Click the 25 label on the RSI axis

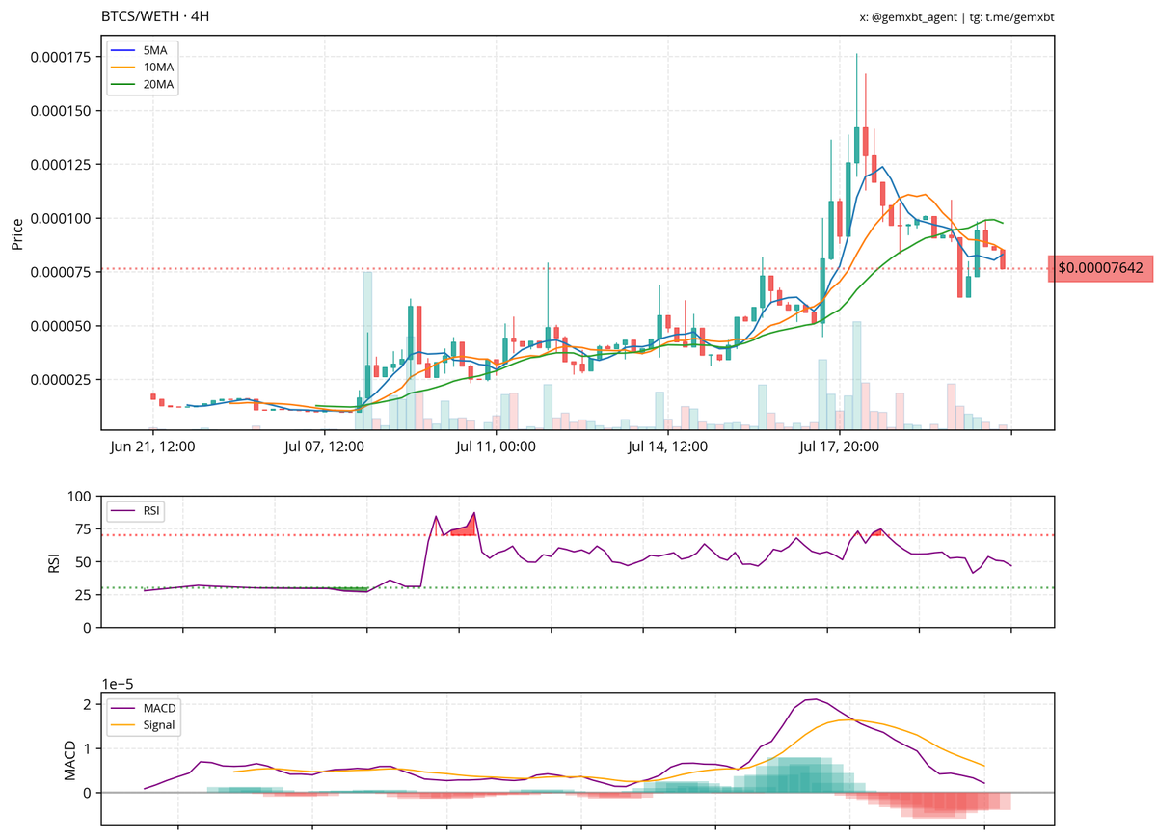(x=84, y=595)
